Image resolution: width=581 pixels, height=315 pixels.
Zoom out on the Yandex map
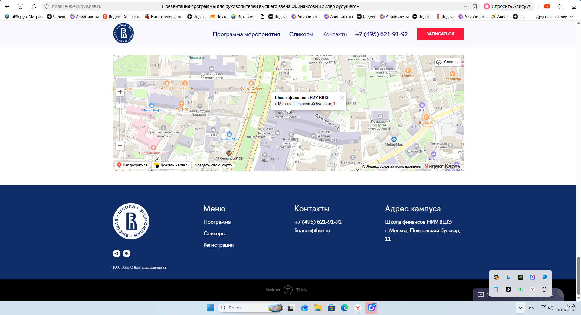120,146
